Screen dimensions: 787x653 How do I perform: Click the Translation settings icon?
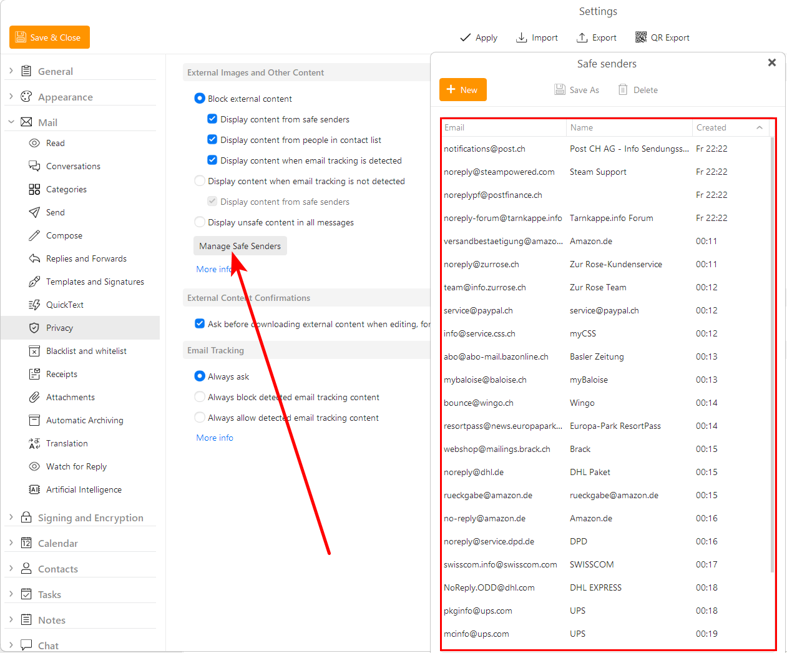pos(34,443)
